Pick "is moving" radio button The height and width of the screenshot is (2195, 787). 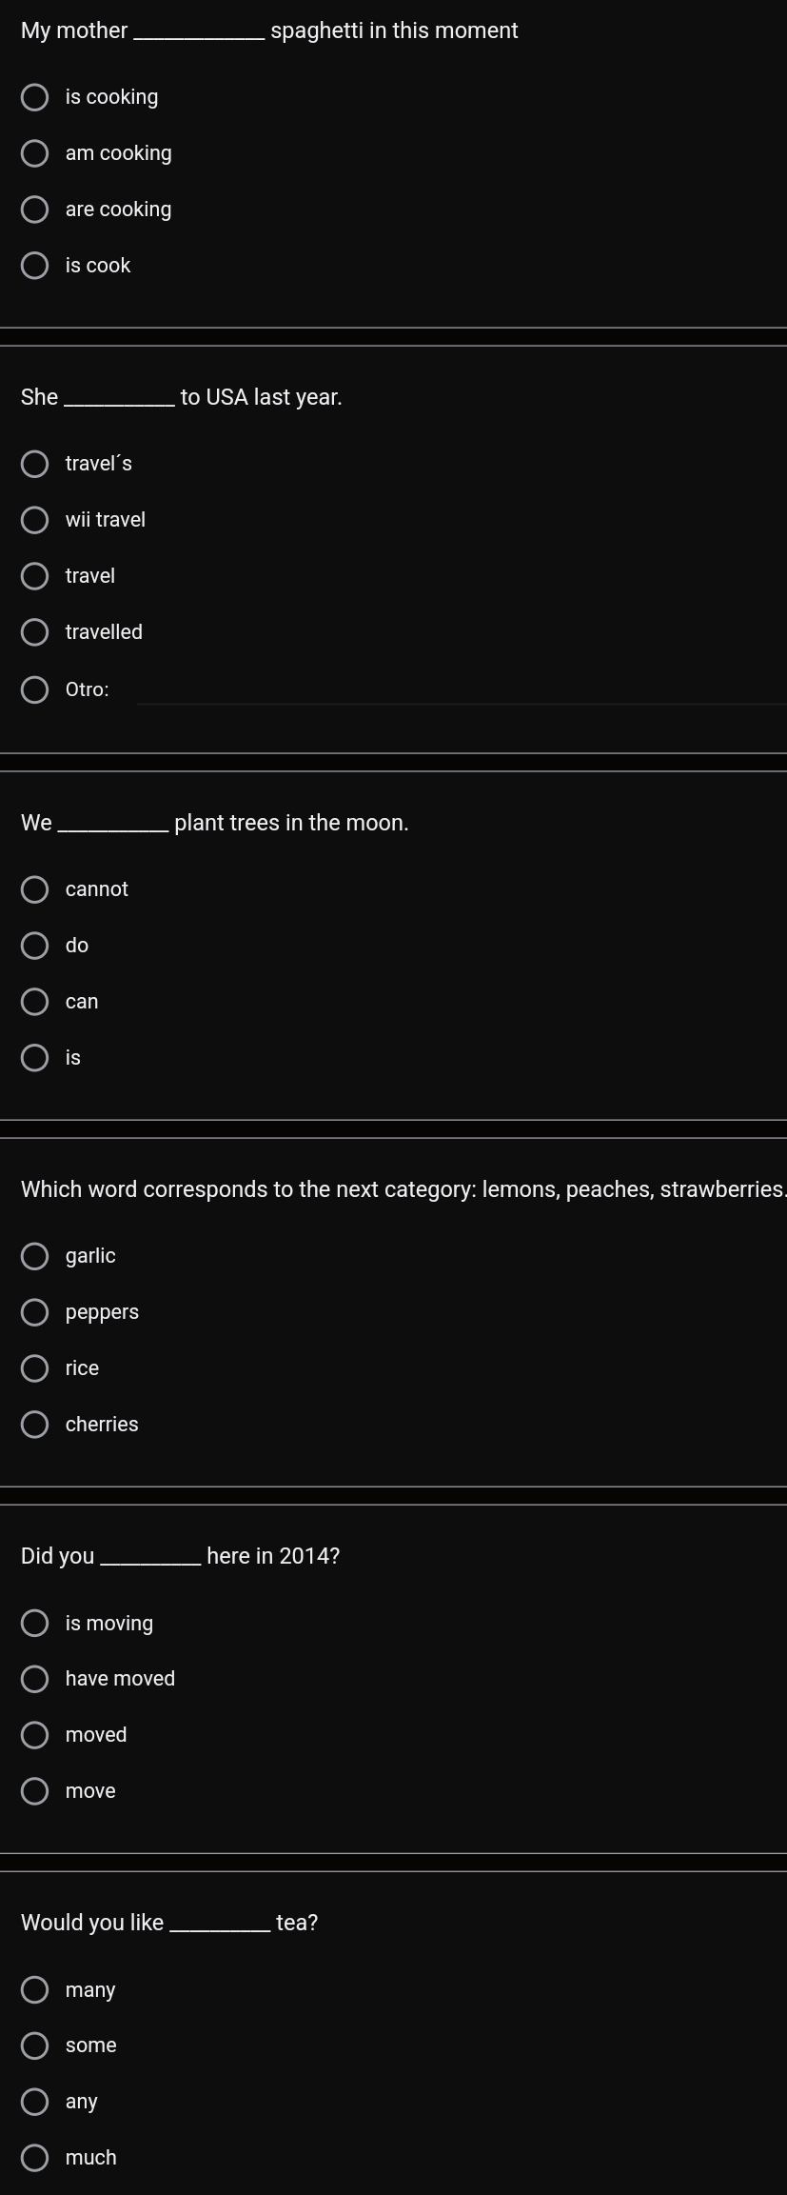tap(35, 1624)
